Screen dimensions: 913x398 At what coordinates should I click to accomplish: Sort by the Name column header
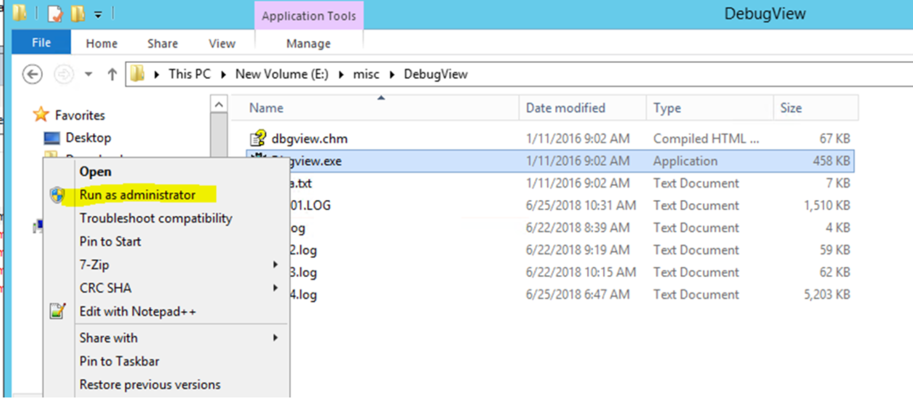(375, 108)
